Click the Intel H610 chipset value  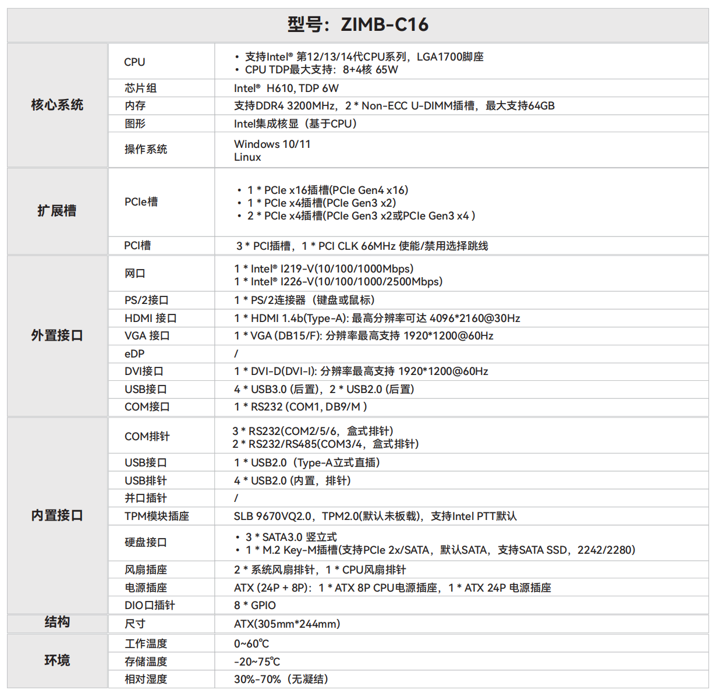tap(286, 89)
